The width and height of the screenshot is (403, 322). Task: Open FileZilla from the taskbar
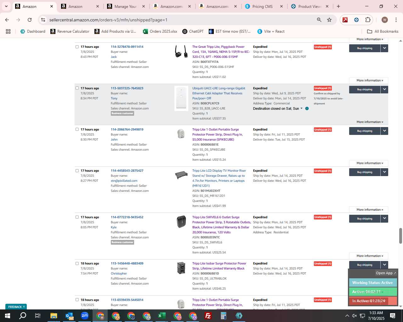click(208, 316)
